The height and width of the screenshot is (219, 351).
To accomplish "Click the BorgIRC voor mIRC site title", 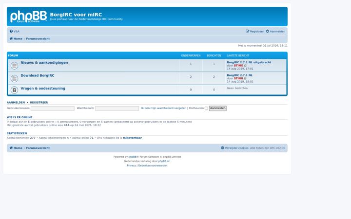I will point(76,15).
